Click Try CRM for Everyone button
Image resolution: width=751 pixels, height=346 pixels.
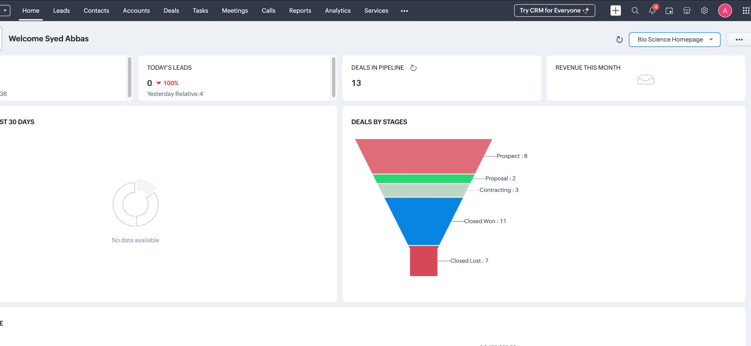(554, 11)
